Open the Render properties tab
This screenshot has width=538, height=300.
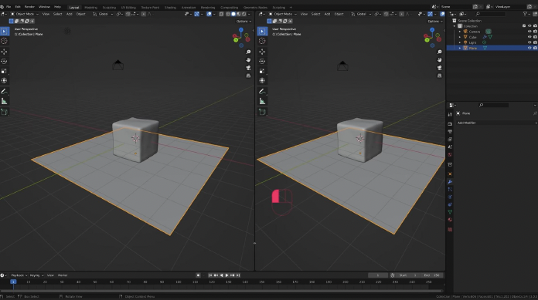450,123
